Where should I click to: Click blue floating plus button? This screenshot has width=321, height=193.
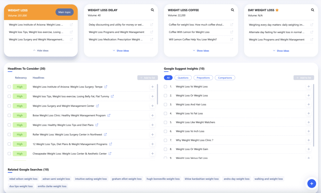click(311, 184)
